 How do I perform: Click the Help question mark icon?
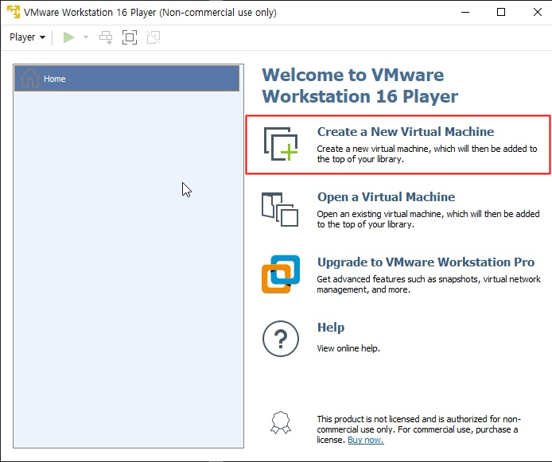click(x=281, y=339)
